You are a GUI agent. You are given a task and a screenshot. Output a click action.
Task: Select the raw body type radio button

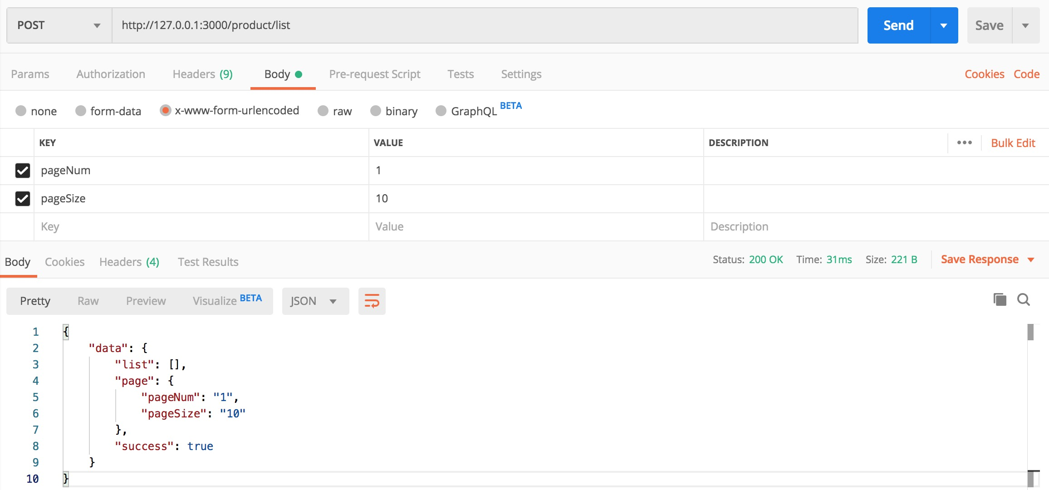[323, 111]
